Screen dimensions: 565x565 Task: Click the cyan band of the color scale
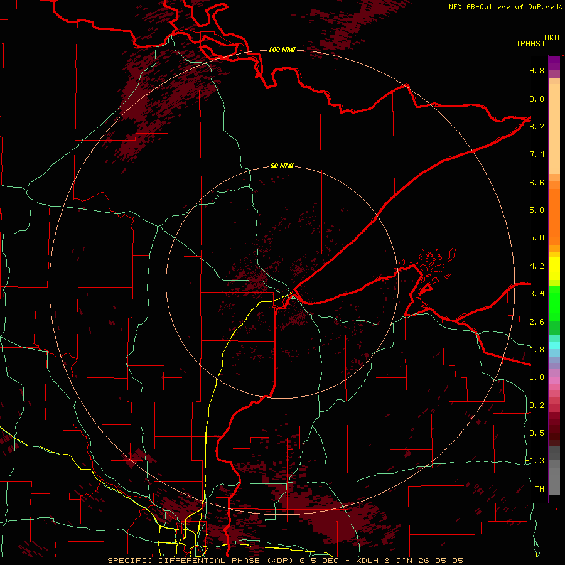pos(554,345)
